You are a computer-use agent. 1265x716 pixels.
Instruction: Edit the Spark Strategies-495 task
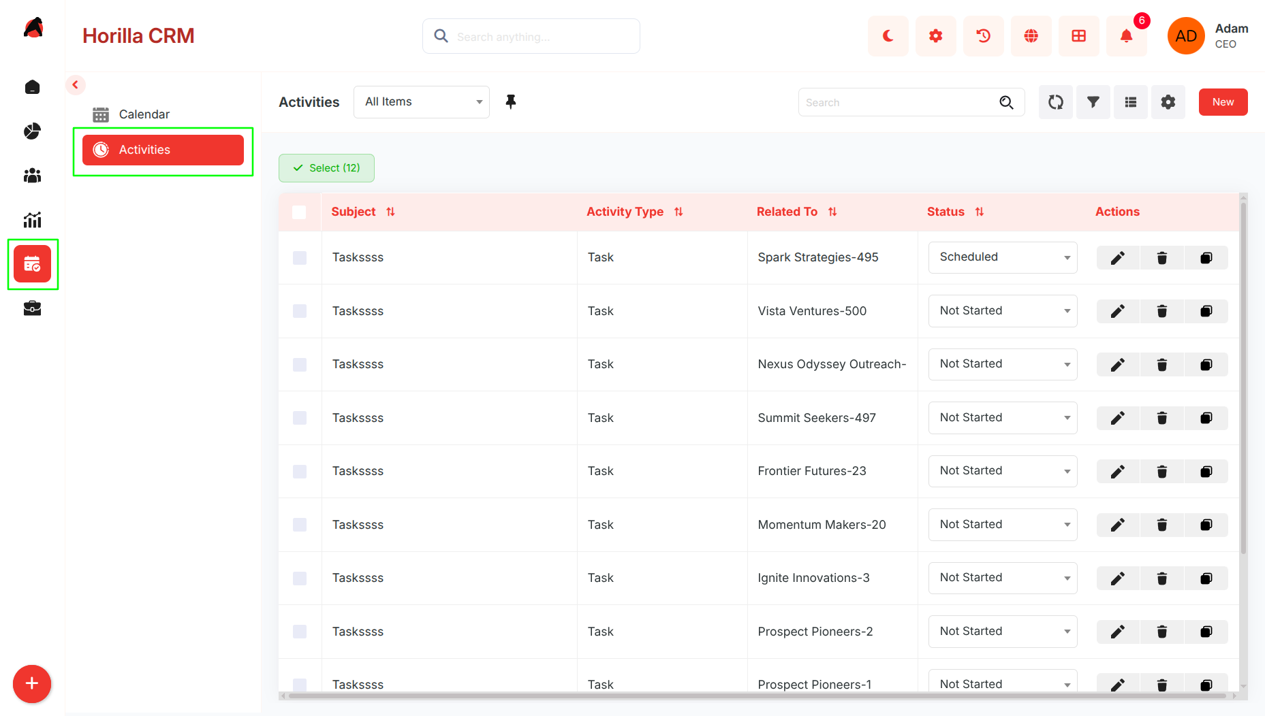tap(1118, 258)
